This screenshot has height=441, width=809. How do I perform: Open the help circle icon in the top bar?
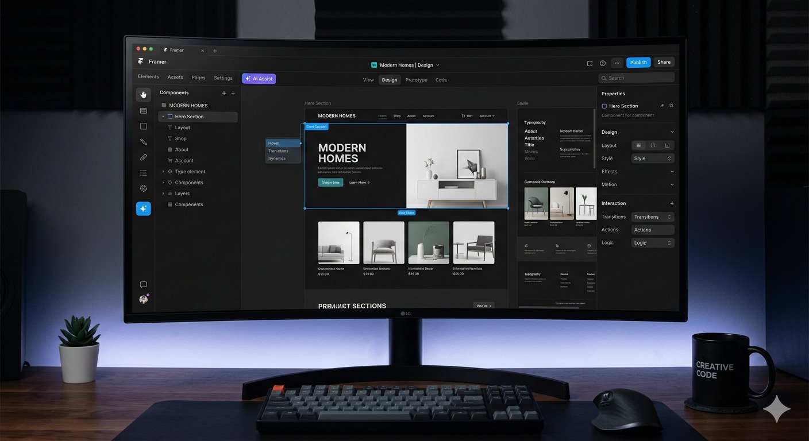coord(603,63)
